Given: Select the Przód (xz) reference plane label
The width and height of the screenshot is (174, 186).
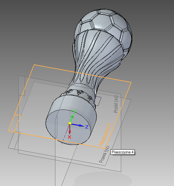Looking at the screenshot, I should pyautogui.click(x=116, y=104).
